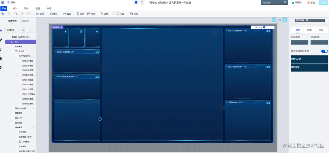The image size is (329, 153).
Task: Open the 主题 theme tool
Action: pyautogui.click(x=121, y=14)
